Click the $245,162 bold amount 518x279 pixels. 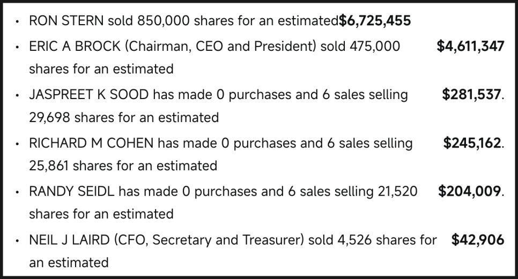(x=472, y=144)
